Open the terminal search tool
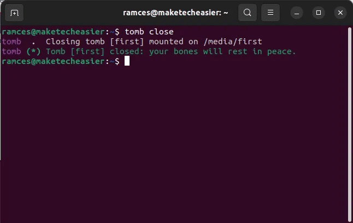353x223 pixels. [x=248, y=13]
